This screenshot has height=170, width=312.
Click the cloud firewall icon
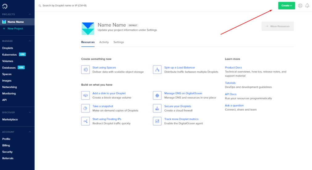pos(157,108)
